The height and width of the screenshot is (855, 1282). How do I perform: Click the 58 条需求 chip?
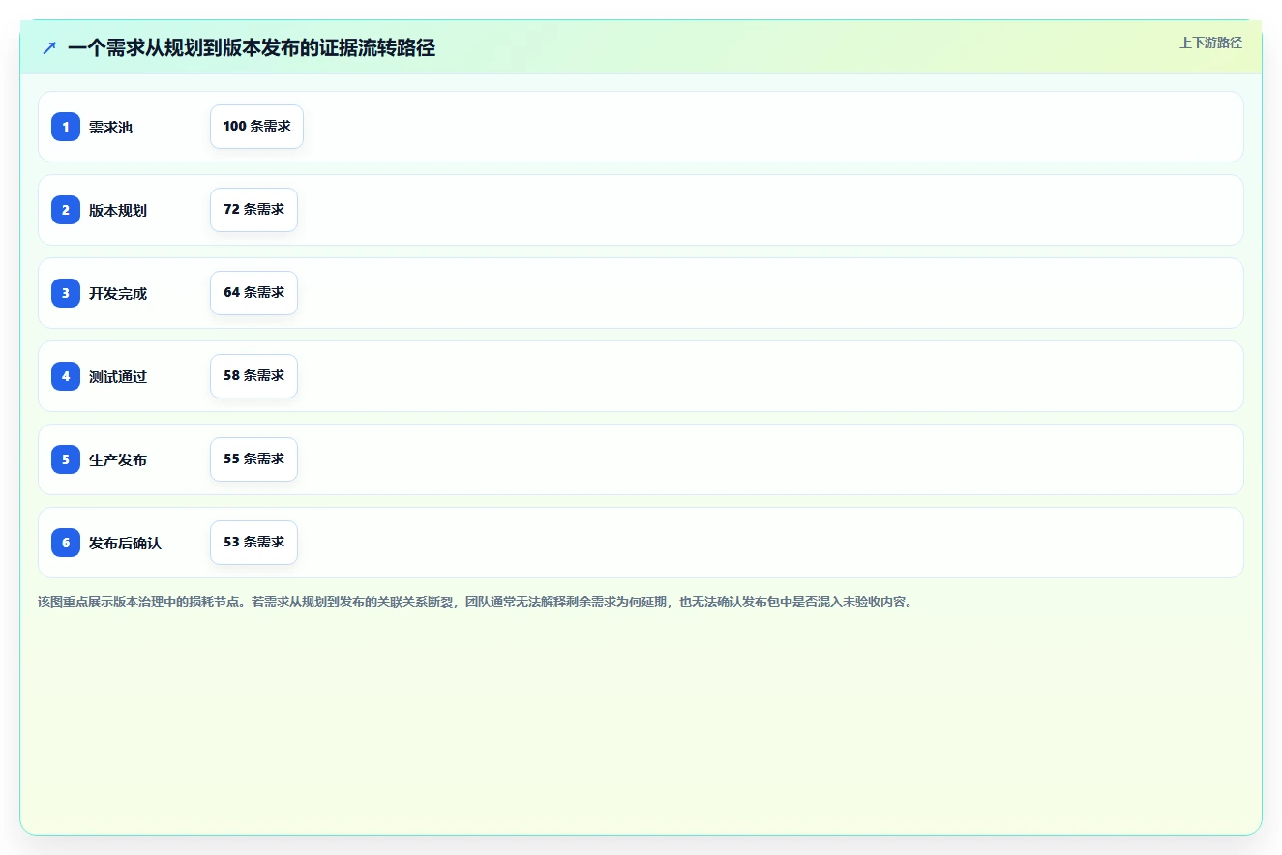253,376
